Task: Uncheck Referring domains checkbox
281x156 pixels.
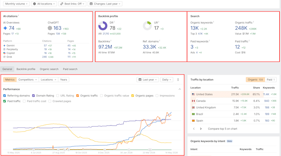Action: click(5, 95)
